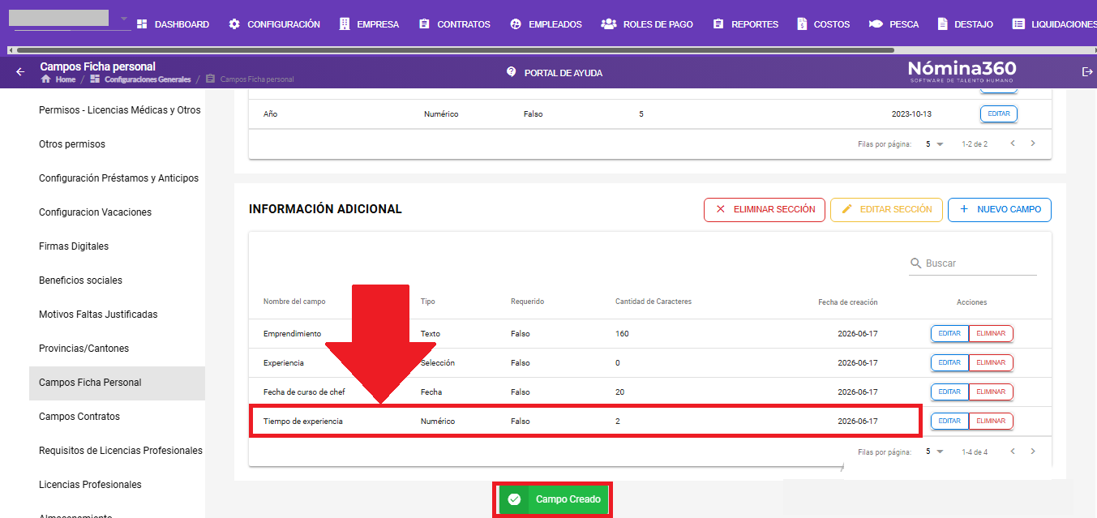Viewport: 1097px width, 518px height.
Task: Go to previous page in Información Adicional table
Action: click(x=1013, y=452)
